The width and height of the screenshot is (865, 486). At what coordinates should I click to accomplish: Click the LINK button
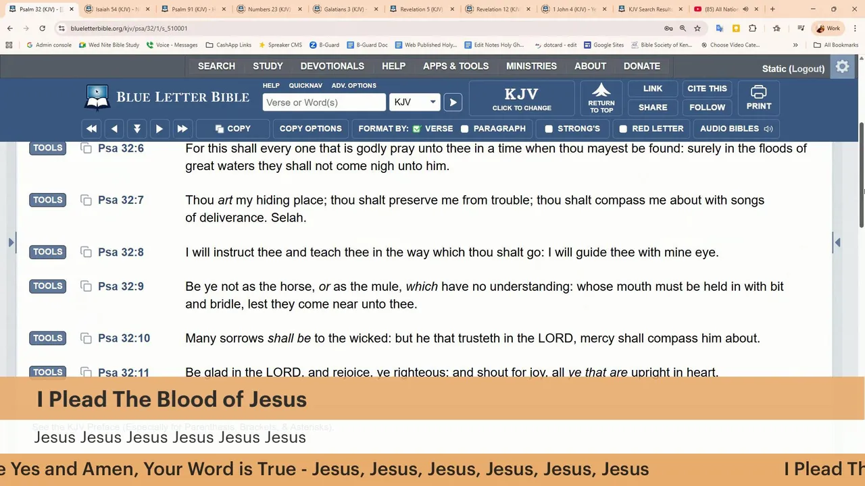653,88
